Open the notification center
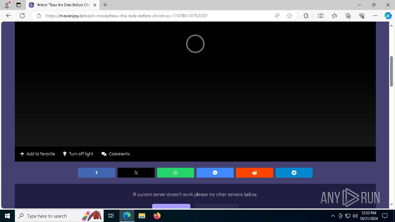Viewport: 395px width, 222px height. click(x=385, y=216)
